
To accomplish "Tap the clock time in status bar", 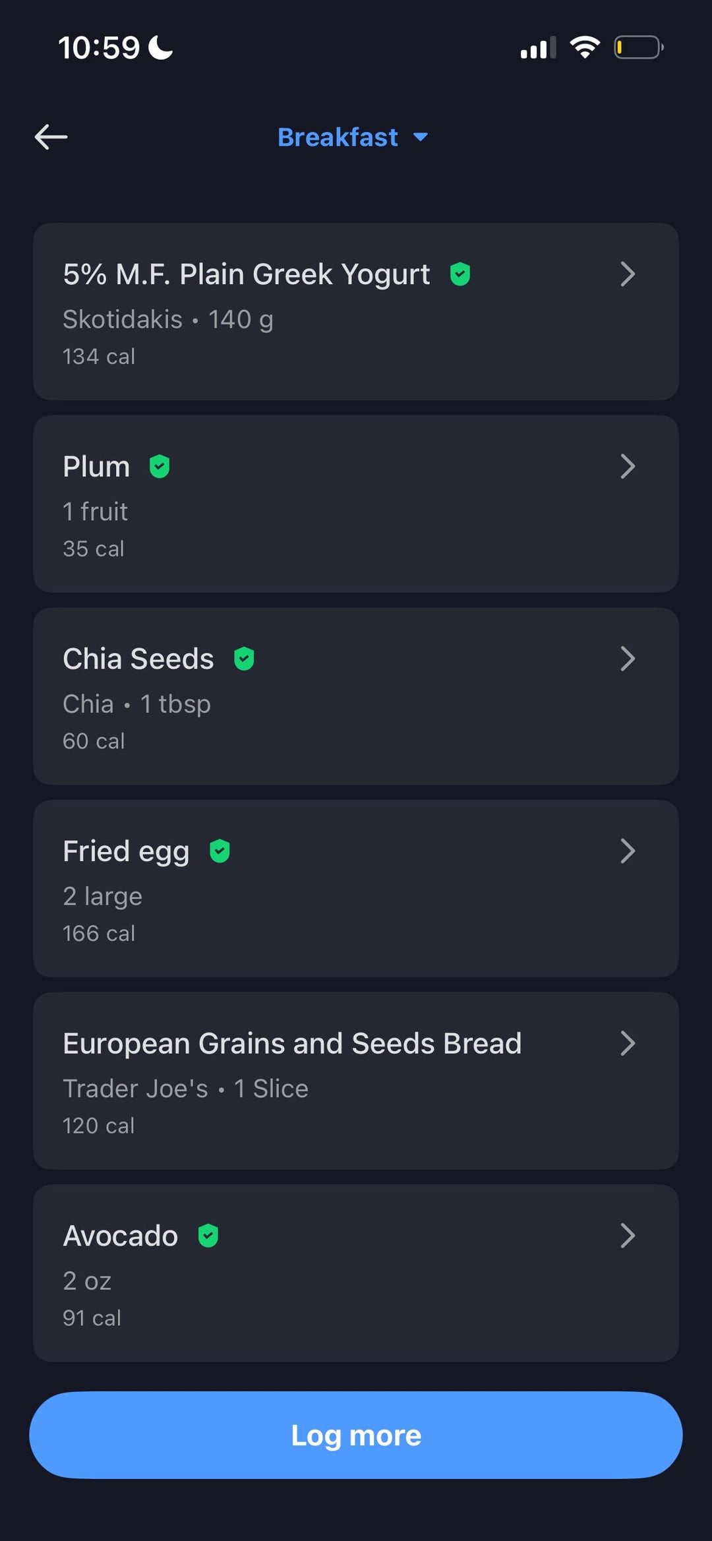I will (99, 47).
